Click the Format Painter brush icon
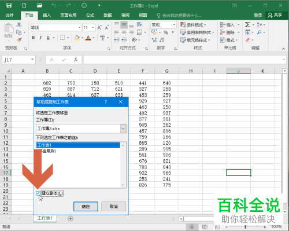 tap(19, 40)
